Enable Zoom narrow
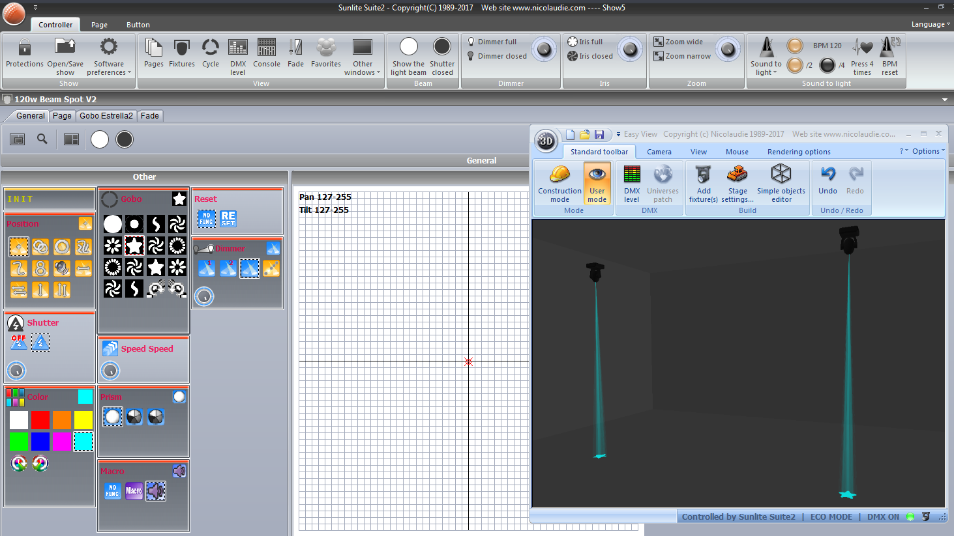 tap(683, 56)
